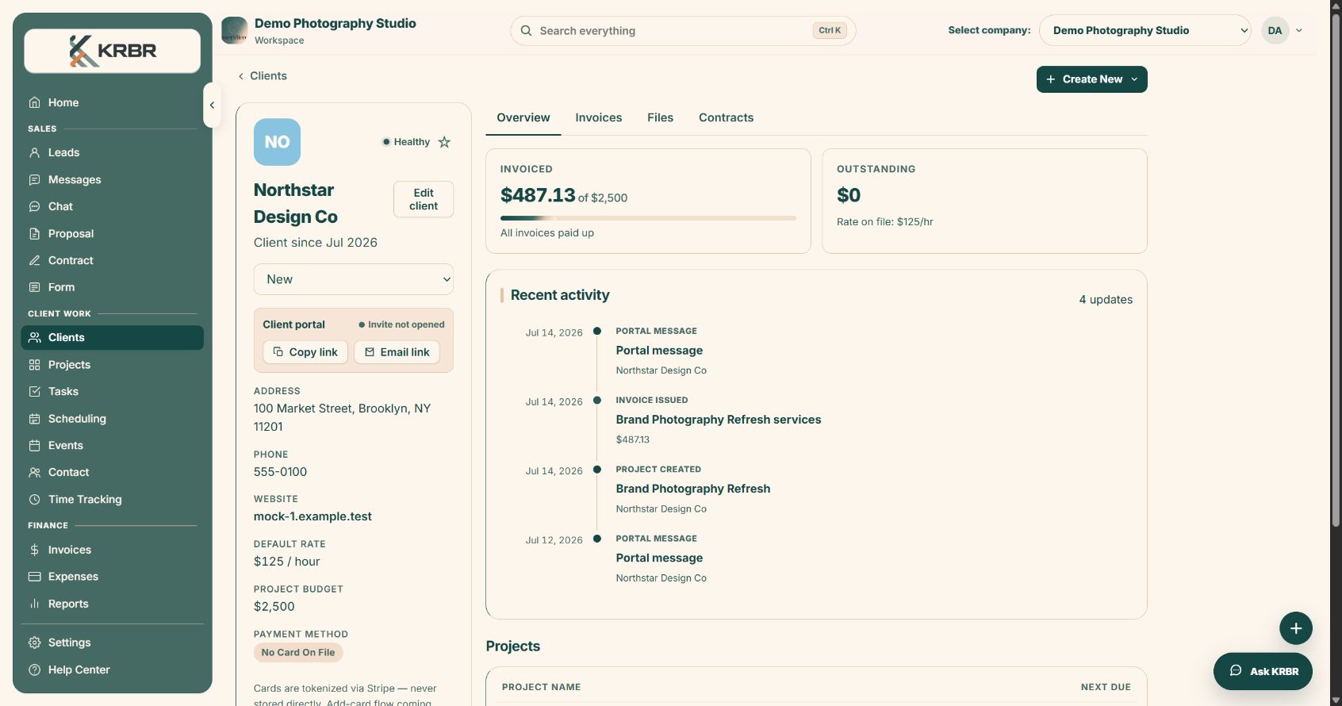
Task: Open Contract in the sidebar
Action: [112, 260]
